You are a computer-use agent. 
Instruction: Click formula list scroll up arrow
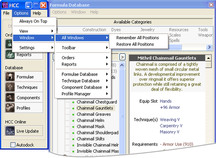click(122, 65)
